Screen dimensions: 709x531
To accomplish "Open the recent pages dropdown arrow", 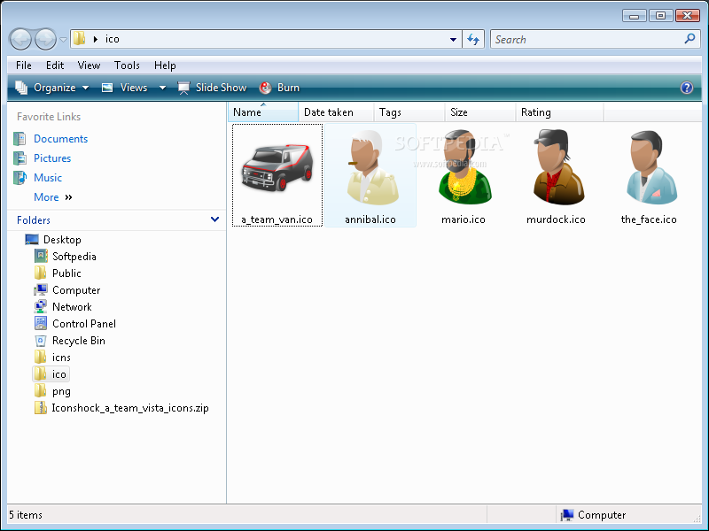I will [x=63, y=40].
